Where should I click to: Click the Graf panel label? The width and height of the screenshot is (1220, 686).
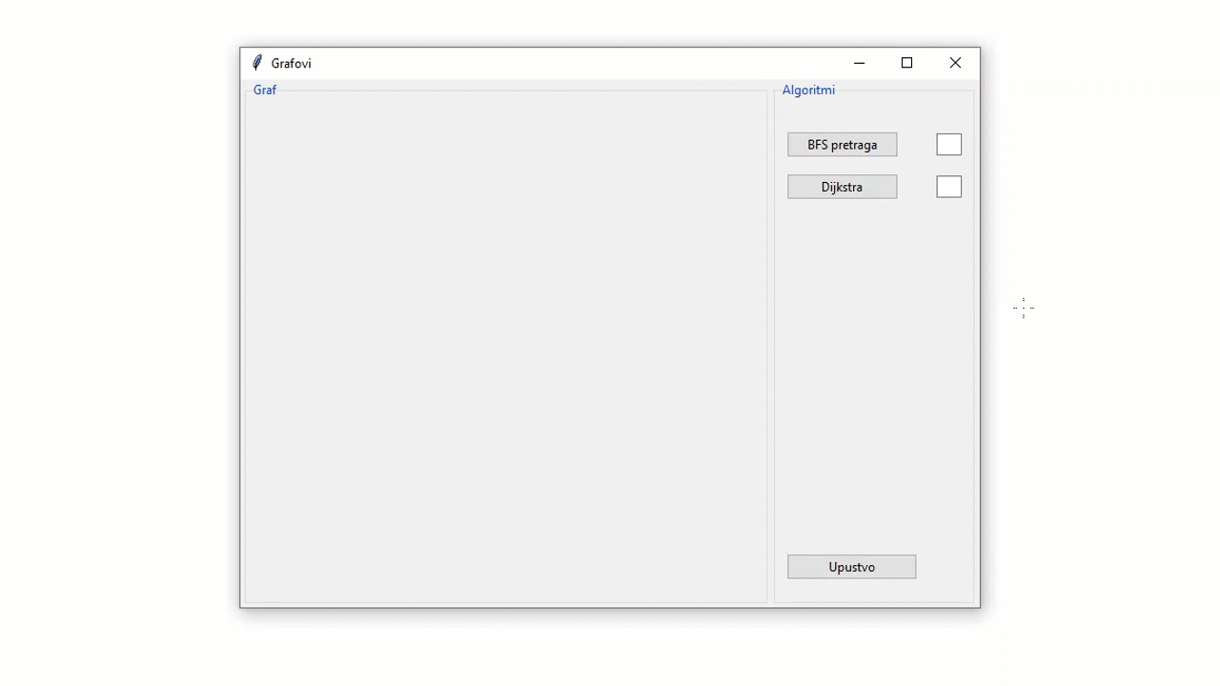pyautogui.click(x=265, y=90)
